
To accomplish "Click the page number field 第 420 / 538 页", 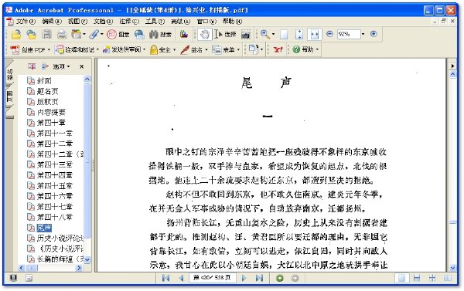I will tap(213, 278).
